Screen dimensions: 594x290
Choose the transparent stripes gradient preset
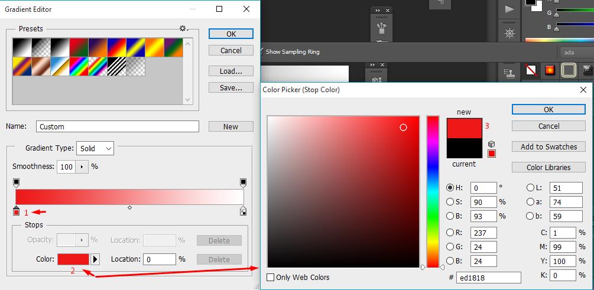click(116, 66)
